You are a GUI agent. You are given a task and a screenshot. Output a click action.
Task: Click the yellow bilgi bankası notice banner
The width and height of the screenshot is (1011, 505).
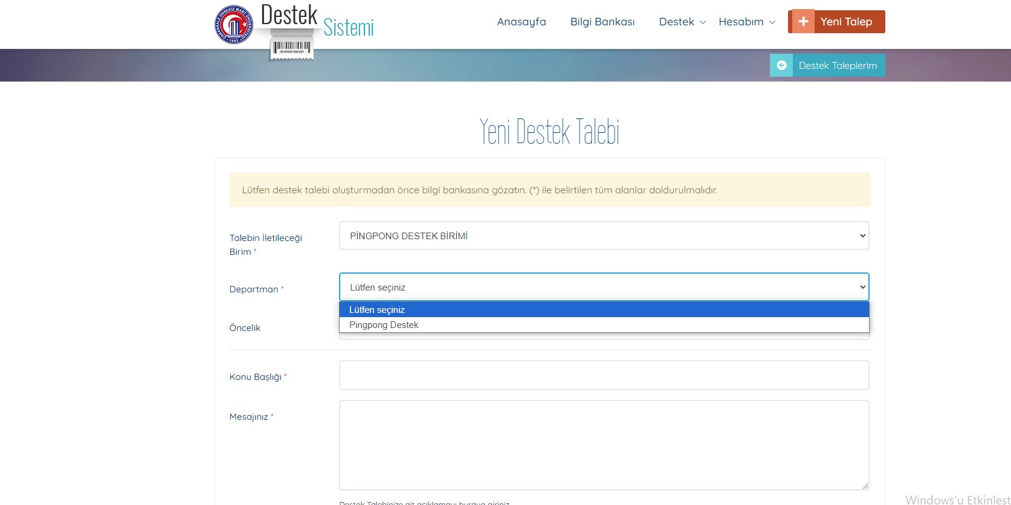[550, 190]
